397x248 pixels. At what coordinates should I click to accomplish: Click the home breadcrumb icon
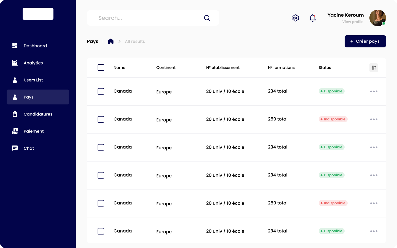[x=111, y=41]
